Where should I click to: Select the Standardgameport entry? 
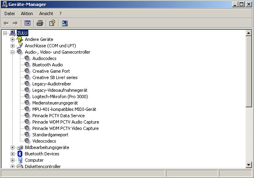click(50, 135)
